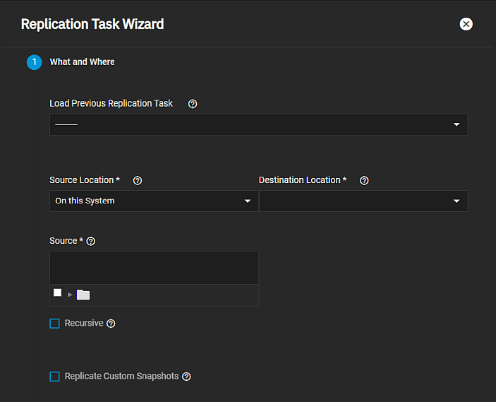This screenshot has width=496, height=402.
Task: Expand the Load Previous Replication Task dropdown
Action: [x=258, y=124]
